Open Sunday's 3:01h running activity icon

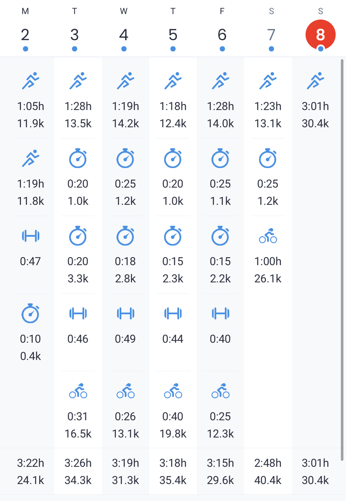(315, 81)
